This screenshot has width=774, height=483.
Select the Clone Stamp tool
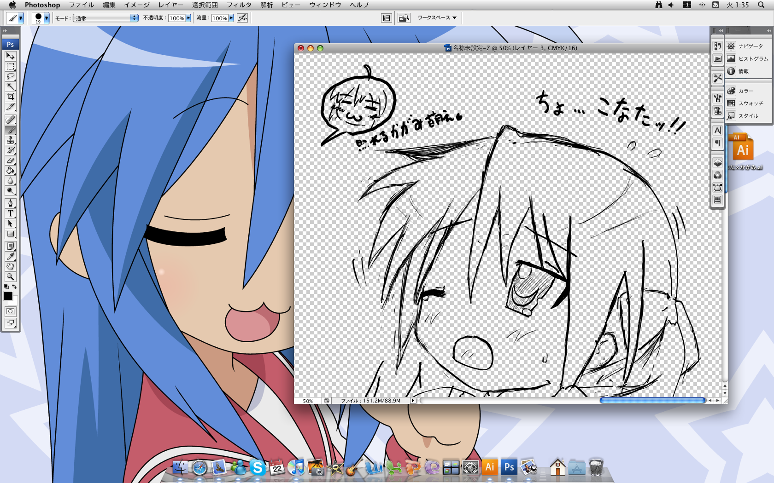[11, 140]
